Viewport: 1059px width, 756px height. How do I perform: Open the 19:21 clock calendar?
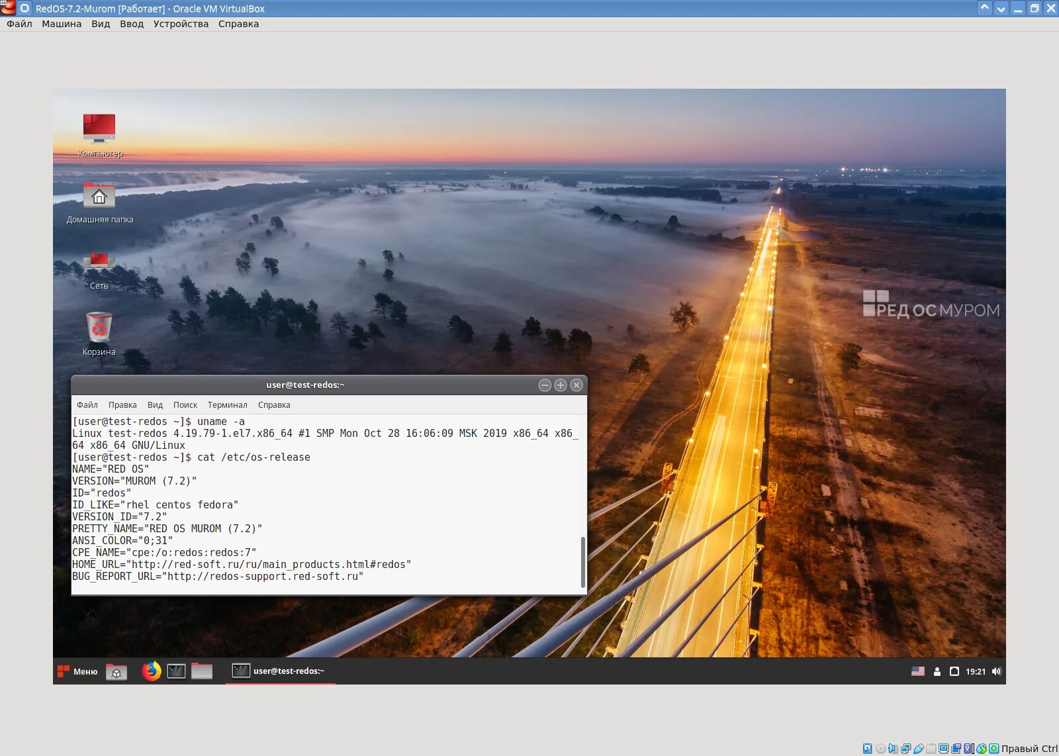(976, 671)
